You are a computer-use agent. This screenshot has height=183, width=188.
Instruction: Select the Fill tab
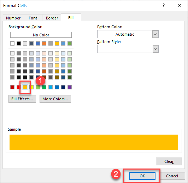pyautogui.click(x=71, y=18)
